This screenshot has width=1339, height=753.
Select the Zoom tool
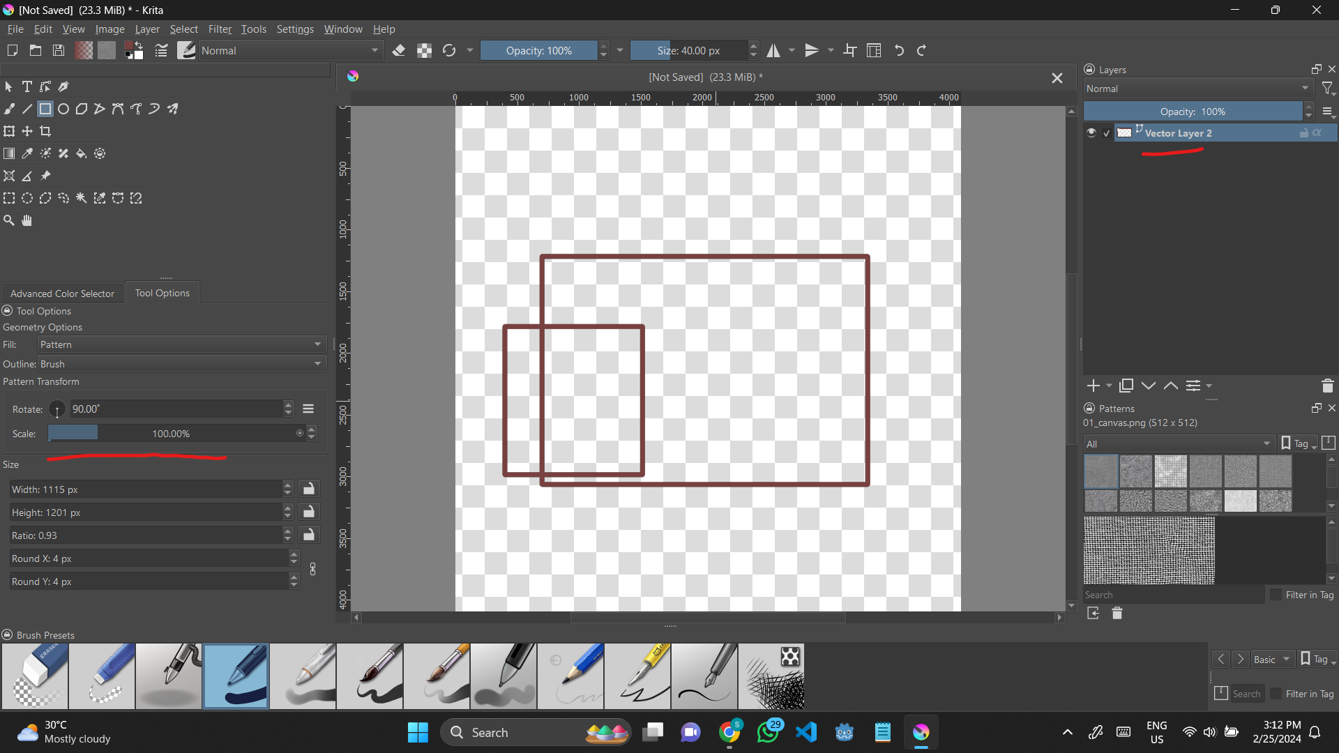pos(9,220)
